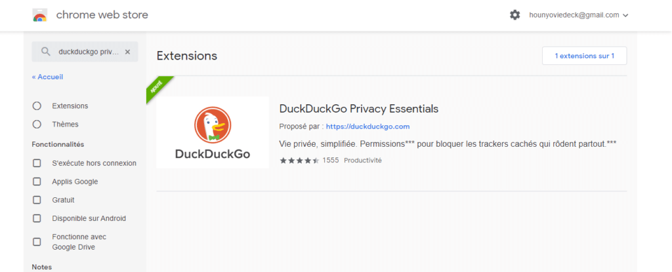This screenshot has width=672, height=272.
Task: Check 'S'exécute hors connexion' checkbox
Action: pyautogui.click(x=37, y=163)
